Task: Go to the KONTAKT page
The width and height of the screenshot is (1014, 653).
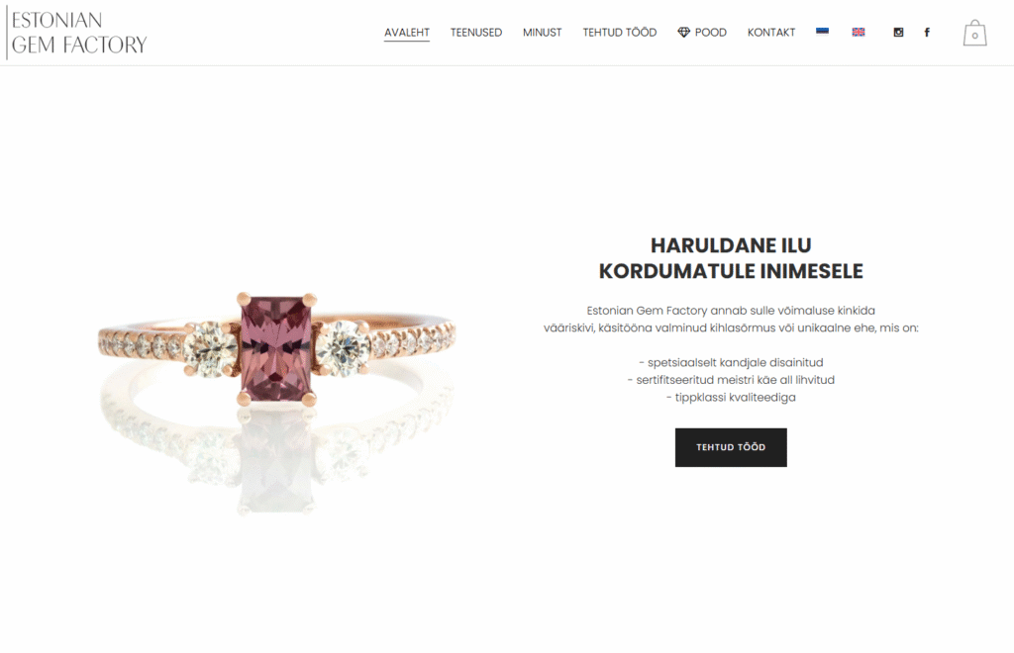Action: [770, 33]
